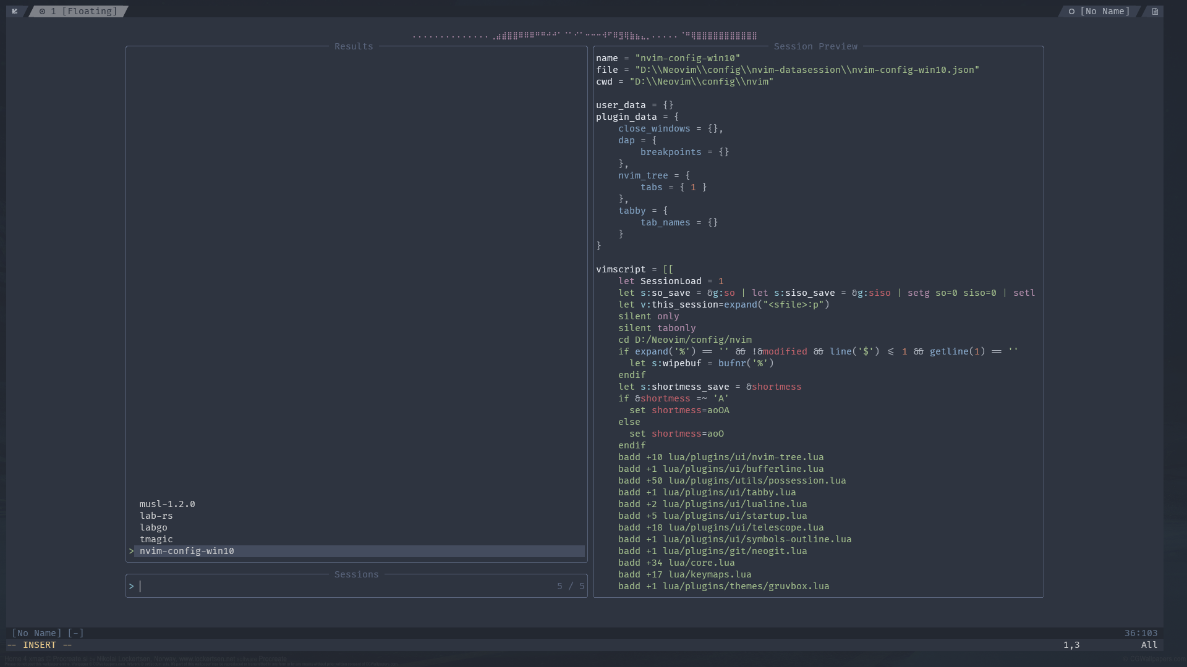This screenshot has height=667, width=1187.
Task: Select the [No Name] window tab
Action: 1104,11
